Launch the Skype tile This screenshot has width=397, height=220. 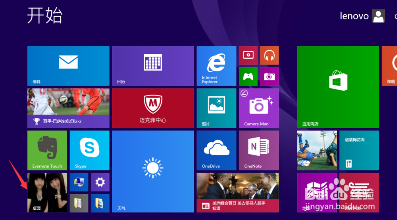coord(90,150)
